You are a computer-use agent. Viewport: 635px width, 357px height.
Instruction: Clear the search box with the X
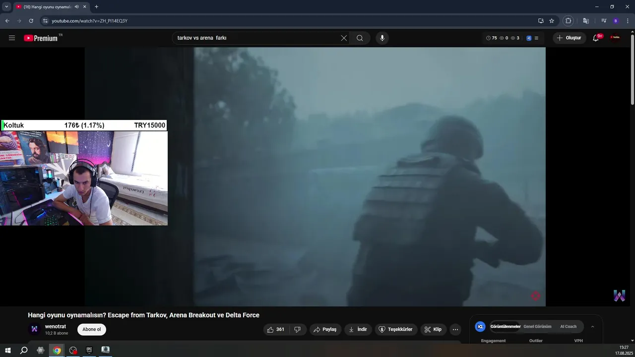344,38
